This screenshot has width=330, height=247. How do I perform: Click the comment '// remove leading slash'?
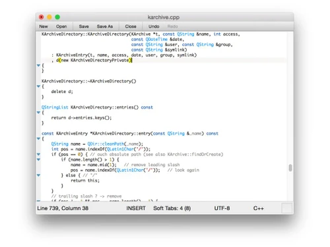152,165
